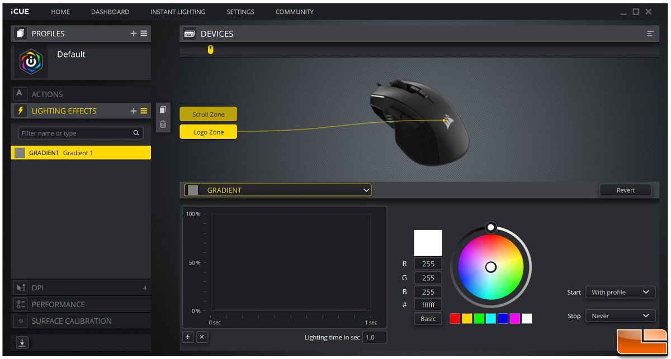Open the COMMUNITY tab
The height and width of the screenshot is (359, 671).
295,12
